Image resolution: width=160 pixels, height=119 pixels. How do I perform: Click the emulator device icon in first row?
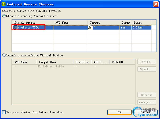tap(15, 27)
